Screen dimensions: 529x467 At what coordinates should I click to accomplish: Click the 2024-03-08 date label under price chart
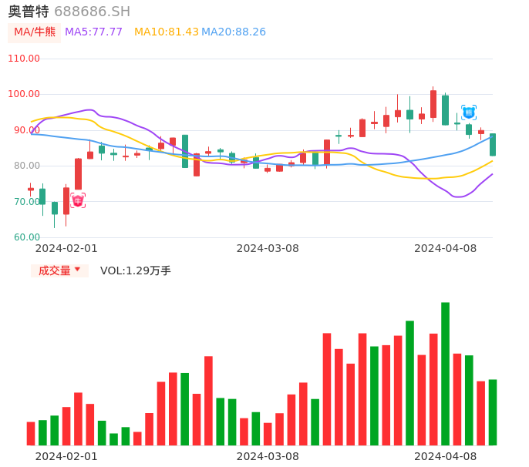pos(268,248)
